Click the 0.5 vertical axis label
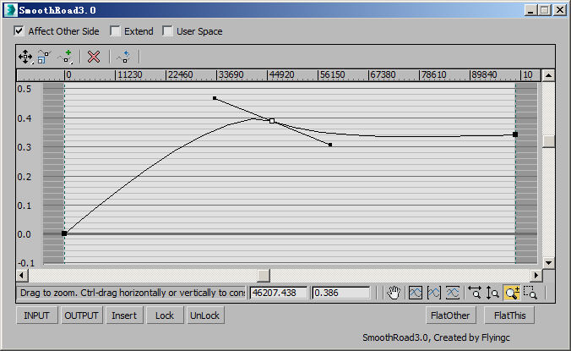This screenshot has height=351, width=571. coord(24,89)
